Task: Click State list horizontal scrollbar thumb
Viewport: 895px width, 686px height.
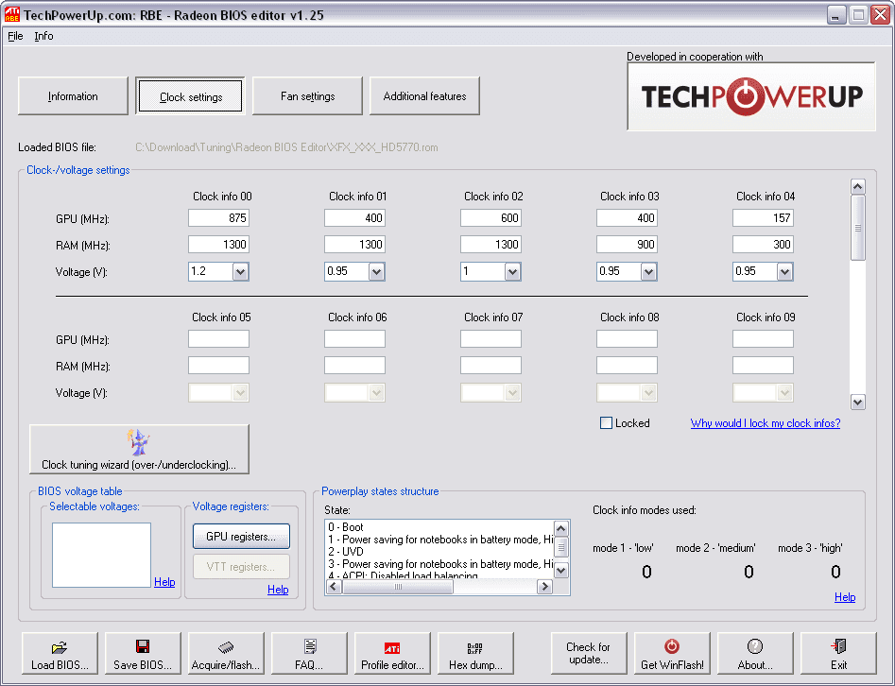Action: (398, 586)
